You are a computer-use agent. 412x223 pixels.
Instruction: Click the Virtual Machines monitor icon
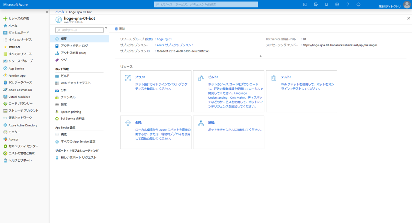[x=5, y=97]
